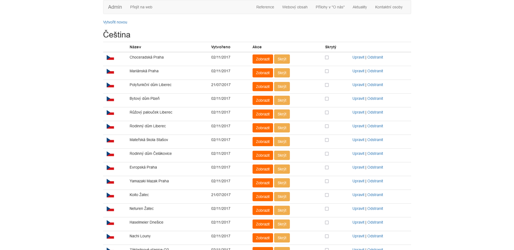514x250 pixels.
Task: Click Upravit for Rodinný dům Čelákovice
Action: tap(358, 153)
